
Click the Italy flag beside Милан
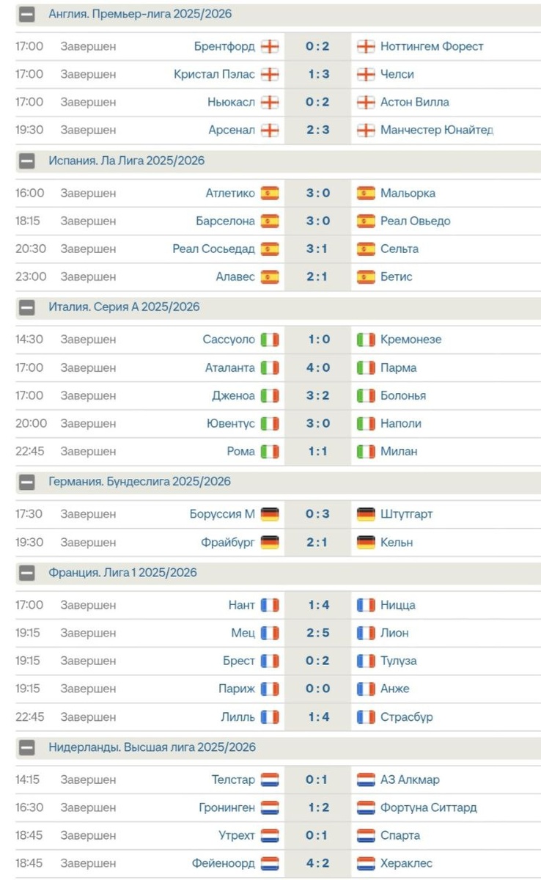pyautogui.click(x=366, y=451)
